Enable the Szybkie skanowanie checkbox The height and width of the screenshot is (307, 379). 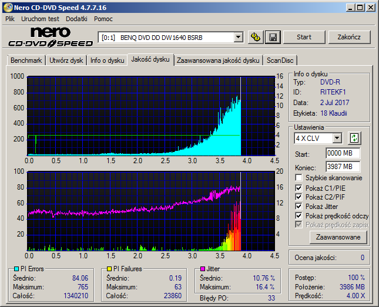(298, 178)
